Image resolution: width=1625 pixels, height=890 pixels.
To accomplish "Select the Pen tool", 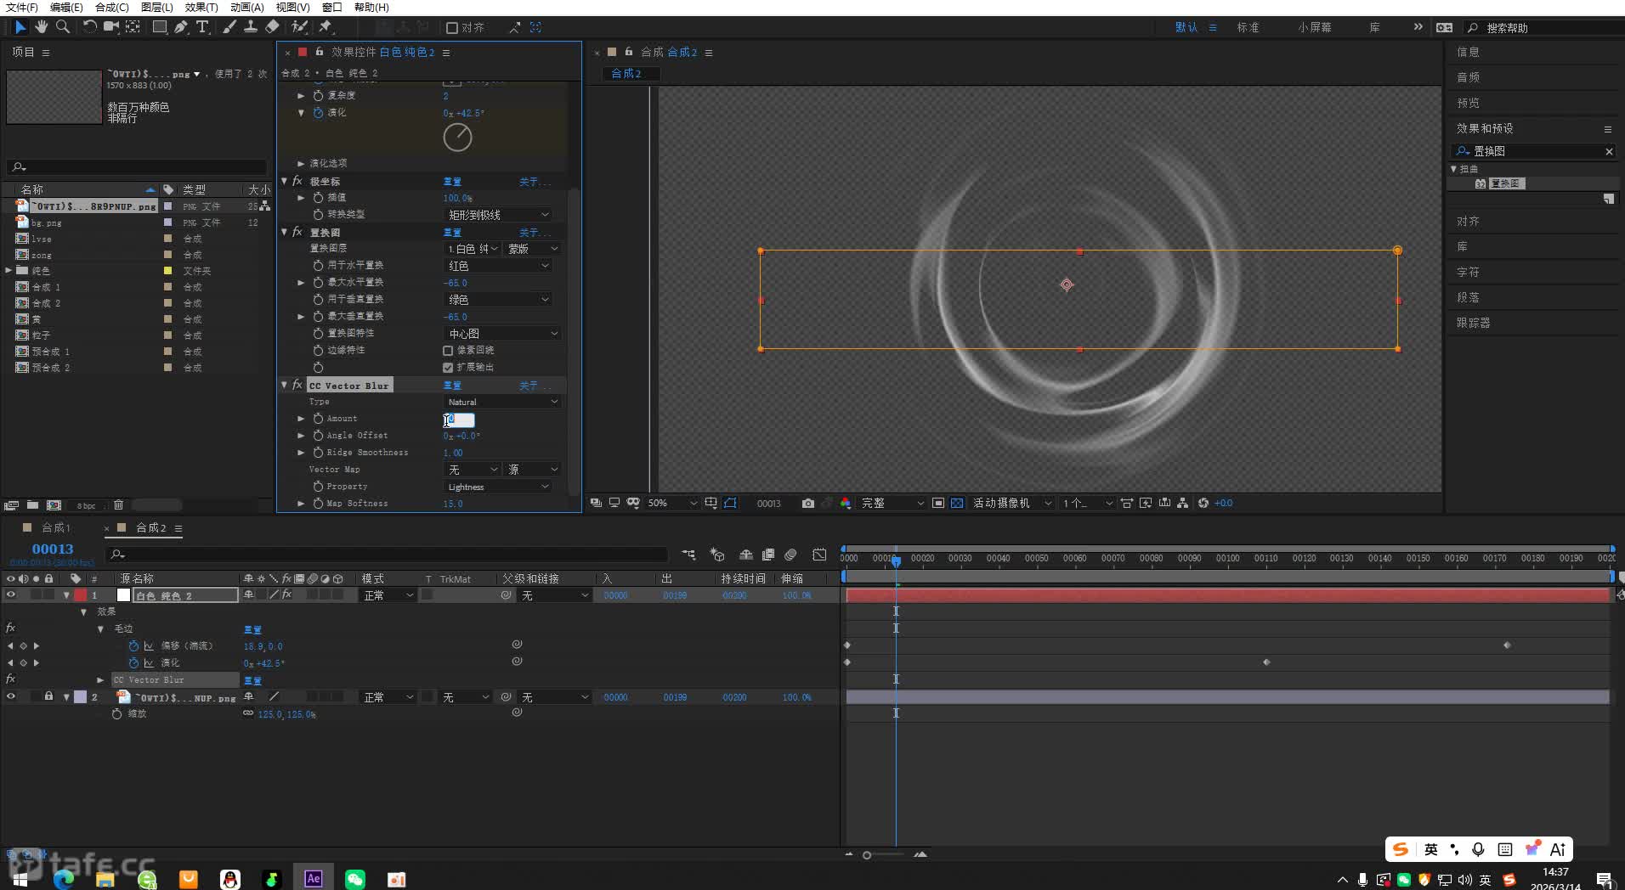I will [181, 27].
